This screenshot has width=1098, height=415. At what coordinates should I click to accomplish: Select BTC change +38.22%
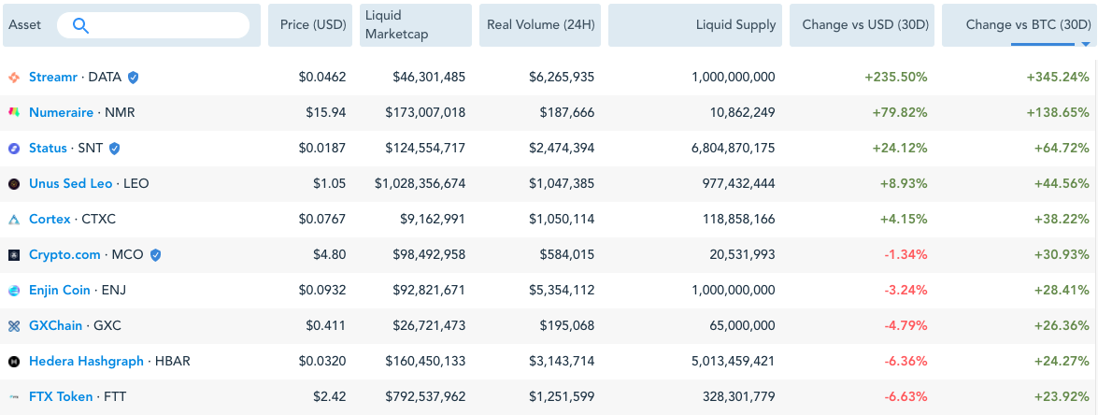point(1061,220)
